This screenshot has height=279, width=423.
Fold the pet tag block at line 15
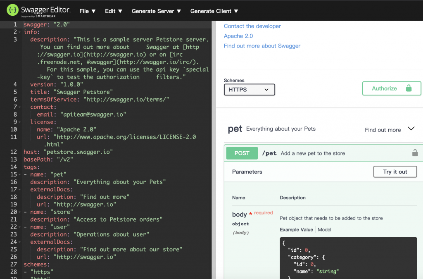pyautogui.click(x=19, y=174)
